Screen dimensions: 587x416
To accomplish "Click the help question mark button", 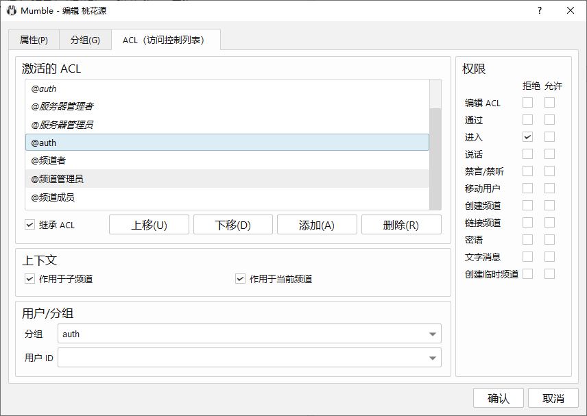I will click(x=539, y=10).
